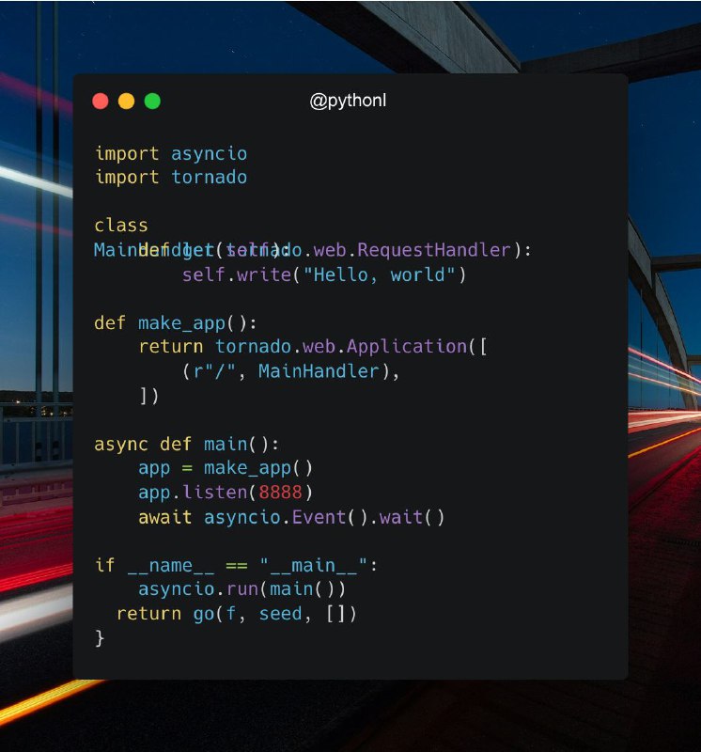Click the green maximize dot
Screen dimensions: 701x752
(152, 102)
